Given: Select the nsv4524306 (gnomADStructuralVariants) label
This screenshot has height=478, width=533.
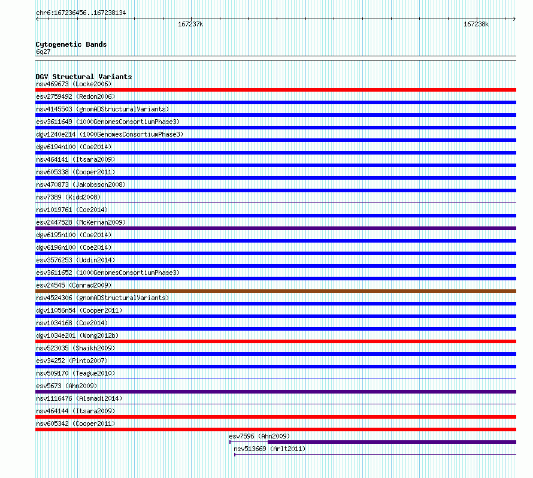Looking at the screenshot, I should click(102, 298).
